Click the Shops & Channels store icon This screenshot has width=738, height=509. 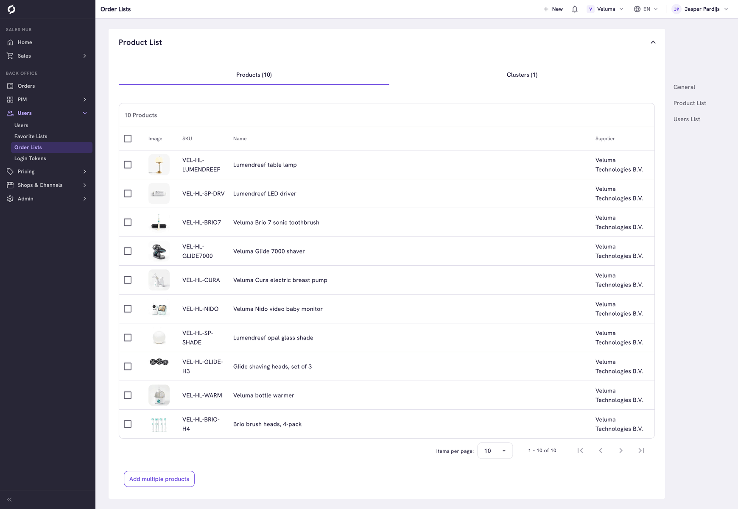(10, 185)
